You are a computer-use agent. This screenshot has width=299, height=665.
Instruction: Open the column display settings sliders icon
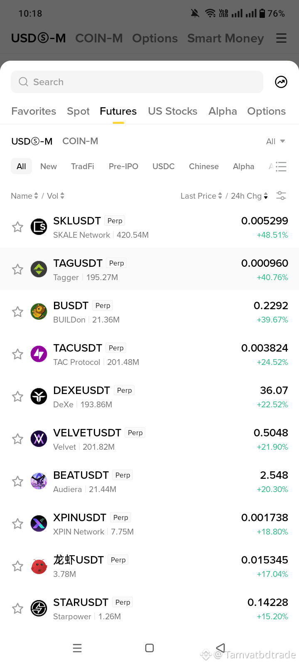coord(281,196)
